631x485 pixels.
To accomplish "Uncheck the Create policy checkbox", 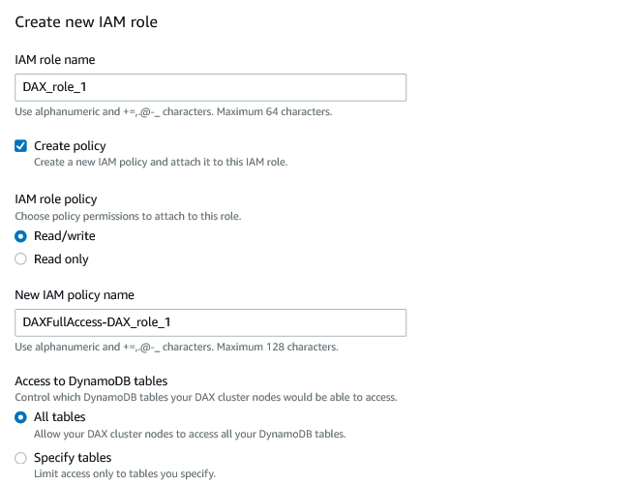I will [x=21, y=145].
